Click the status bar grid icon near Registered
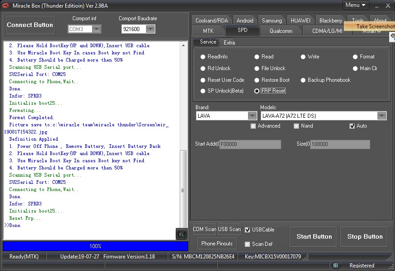This screenshot has height=271, width=395. (336, 266)
